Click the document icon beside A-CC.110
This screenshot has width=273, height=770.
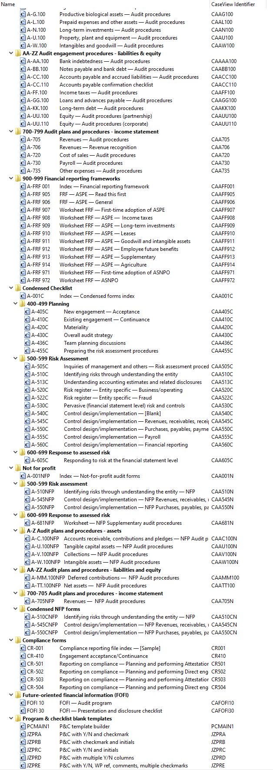pyautogui.click(x=23, y=85)
